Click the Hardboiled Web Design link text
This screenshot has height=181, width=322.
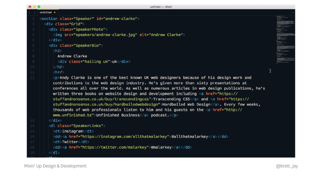pos(186,104)
